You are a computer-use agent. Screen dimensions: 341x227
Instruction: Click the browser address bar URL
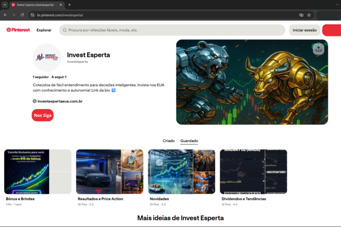point(60,15)
